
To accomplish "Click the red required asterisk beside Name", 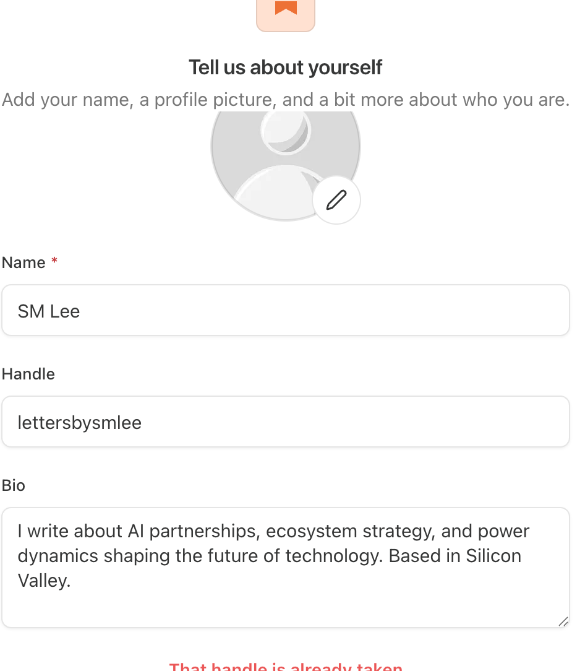I will point(54,261).
